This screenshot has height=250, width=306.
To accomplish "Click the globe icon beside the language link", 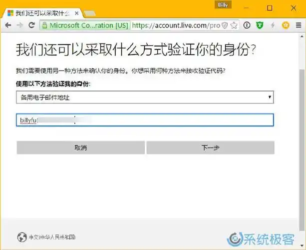I will coord(22,237).
